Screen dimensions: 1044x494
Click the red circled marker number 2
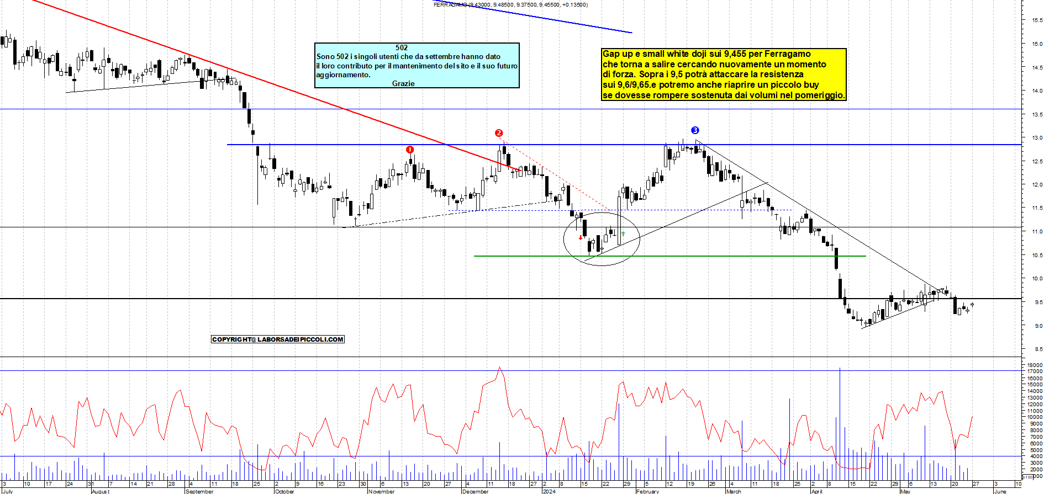click(x=499, y=133)
